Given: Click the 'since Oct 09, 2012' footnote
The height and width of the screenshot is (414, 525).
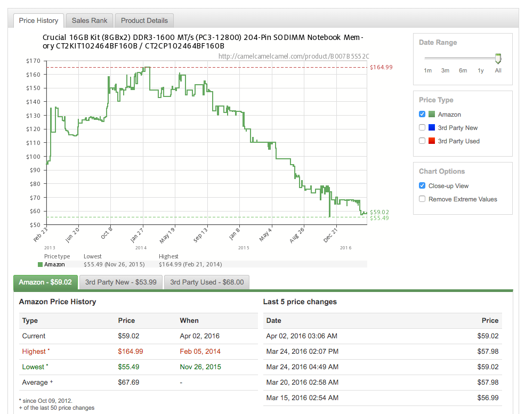Looking at the screenshot, I should tap(45, 401).
